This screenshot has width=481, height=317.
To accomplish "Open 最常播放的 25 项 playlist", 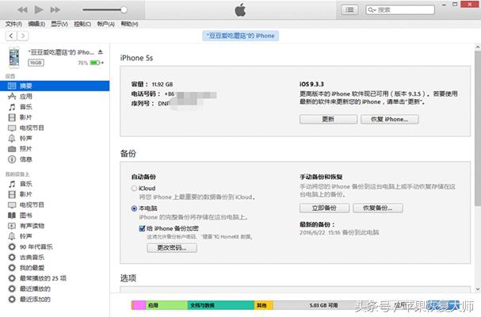I will pyautogui.click(x=43, y=278).
